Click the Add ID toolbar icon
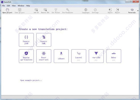The width and height of the screenshot is (140, 100). pos(36,11)
